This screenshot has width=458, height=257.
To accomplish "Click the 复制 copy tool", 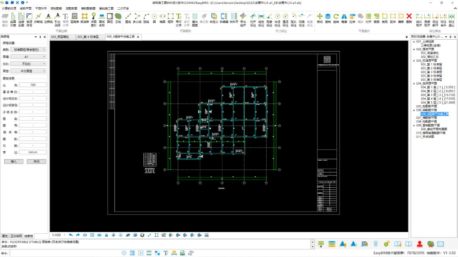I will coord(328,18).
